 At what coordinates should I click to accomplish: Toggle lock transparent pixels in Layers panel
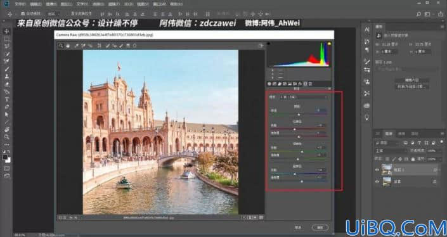point(387,159)
